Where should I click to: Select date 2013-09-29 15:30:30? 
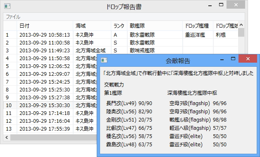[x=45, y=105]
